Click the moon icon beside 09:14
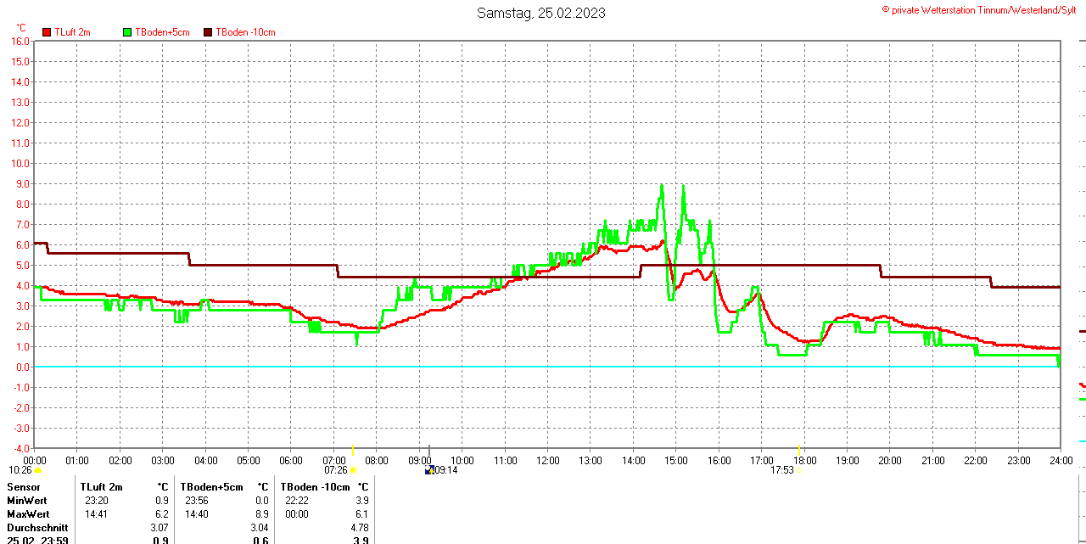1086x544 pixels. pyautogui.click(x=429, y=469)
